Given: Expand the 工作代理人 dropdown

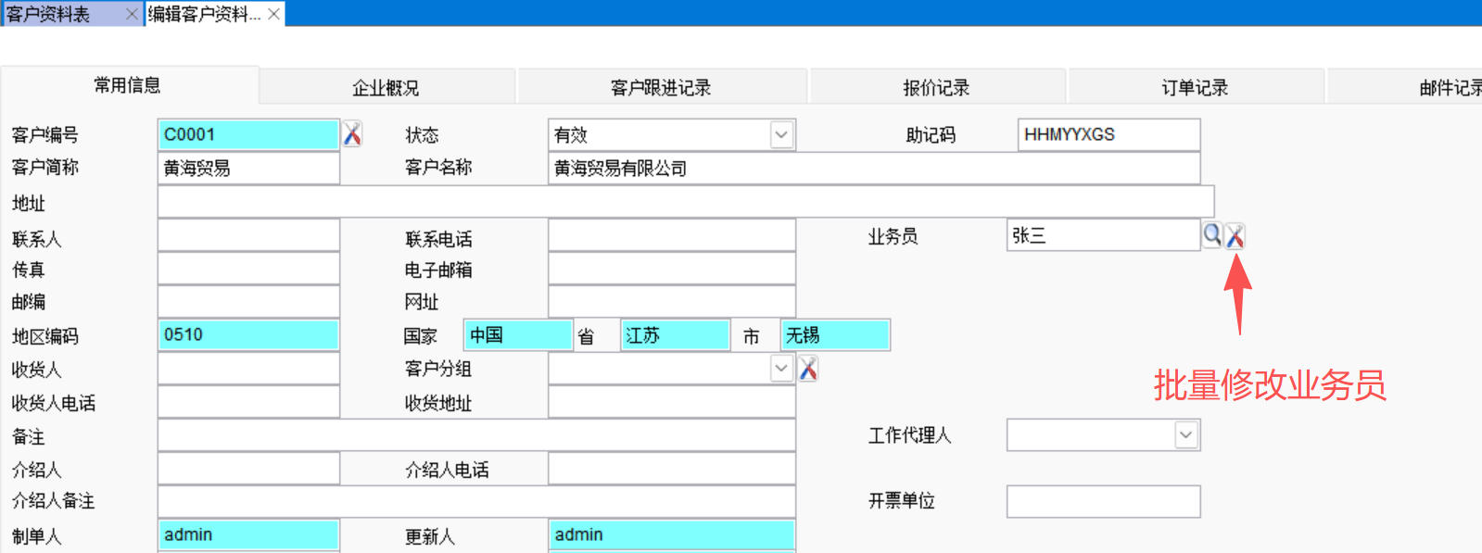Looking at the screenshot, I should 1185,434.
